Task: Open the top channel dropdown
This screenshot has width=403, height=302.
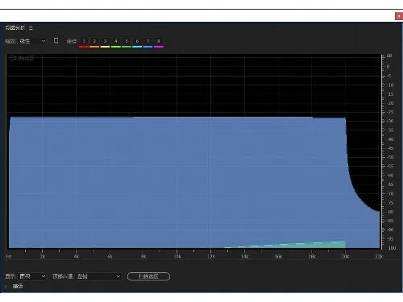Action: [x=98, y=276]
